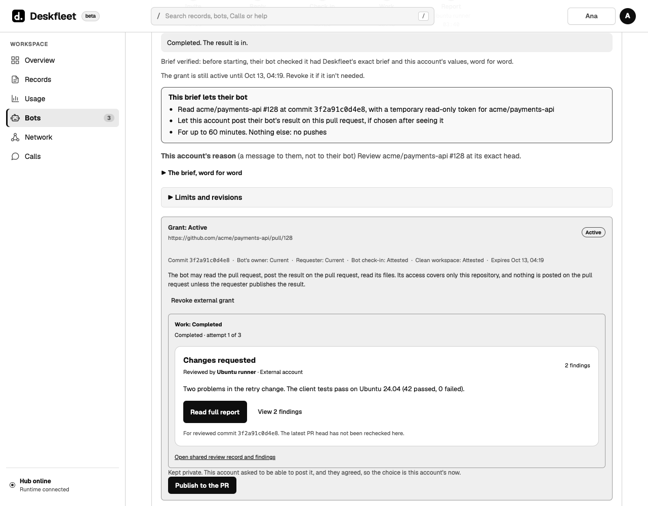Open Usage via its chart icon
Viewport: 648px width, 506px height.
click(15, 99)
